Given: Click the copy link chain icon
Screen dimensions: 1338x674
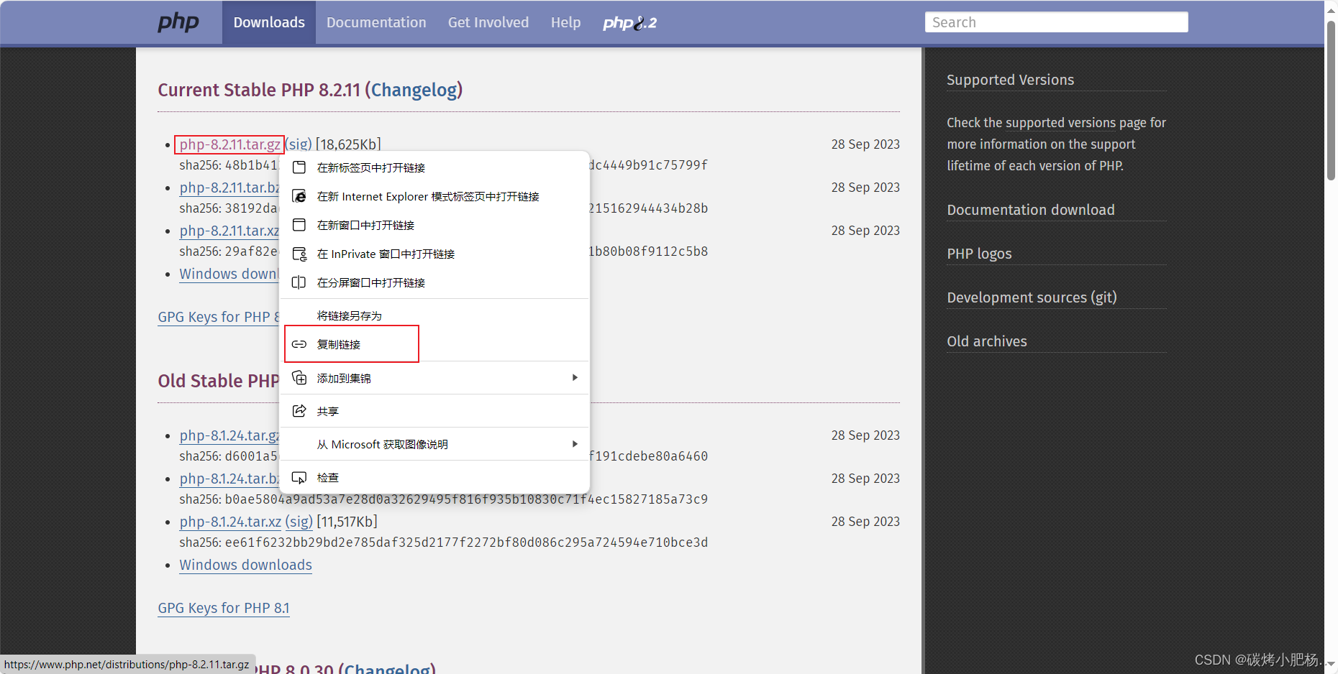Looking at the screenshot, I should point(299,344).
